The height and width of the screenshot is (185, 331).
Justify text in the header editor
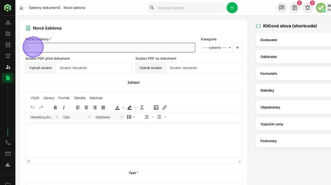tap(103, 108)
